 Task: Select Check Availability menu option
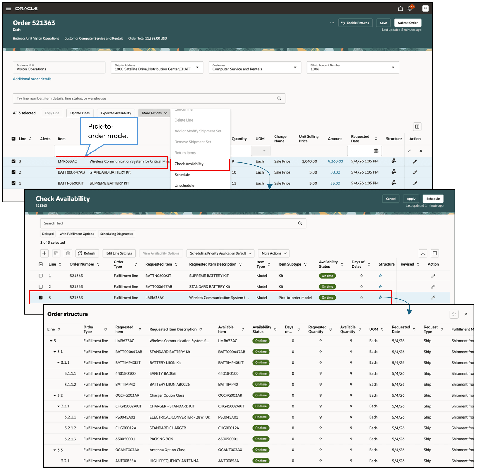[x=200, y=164]
